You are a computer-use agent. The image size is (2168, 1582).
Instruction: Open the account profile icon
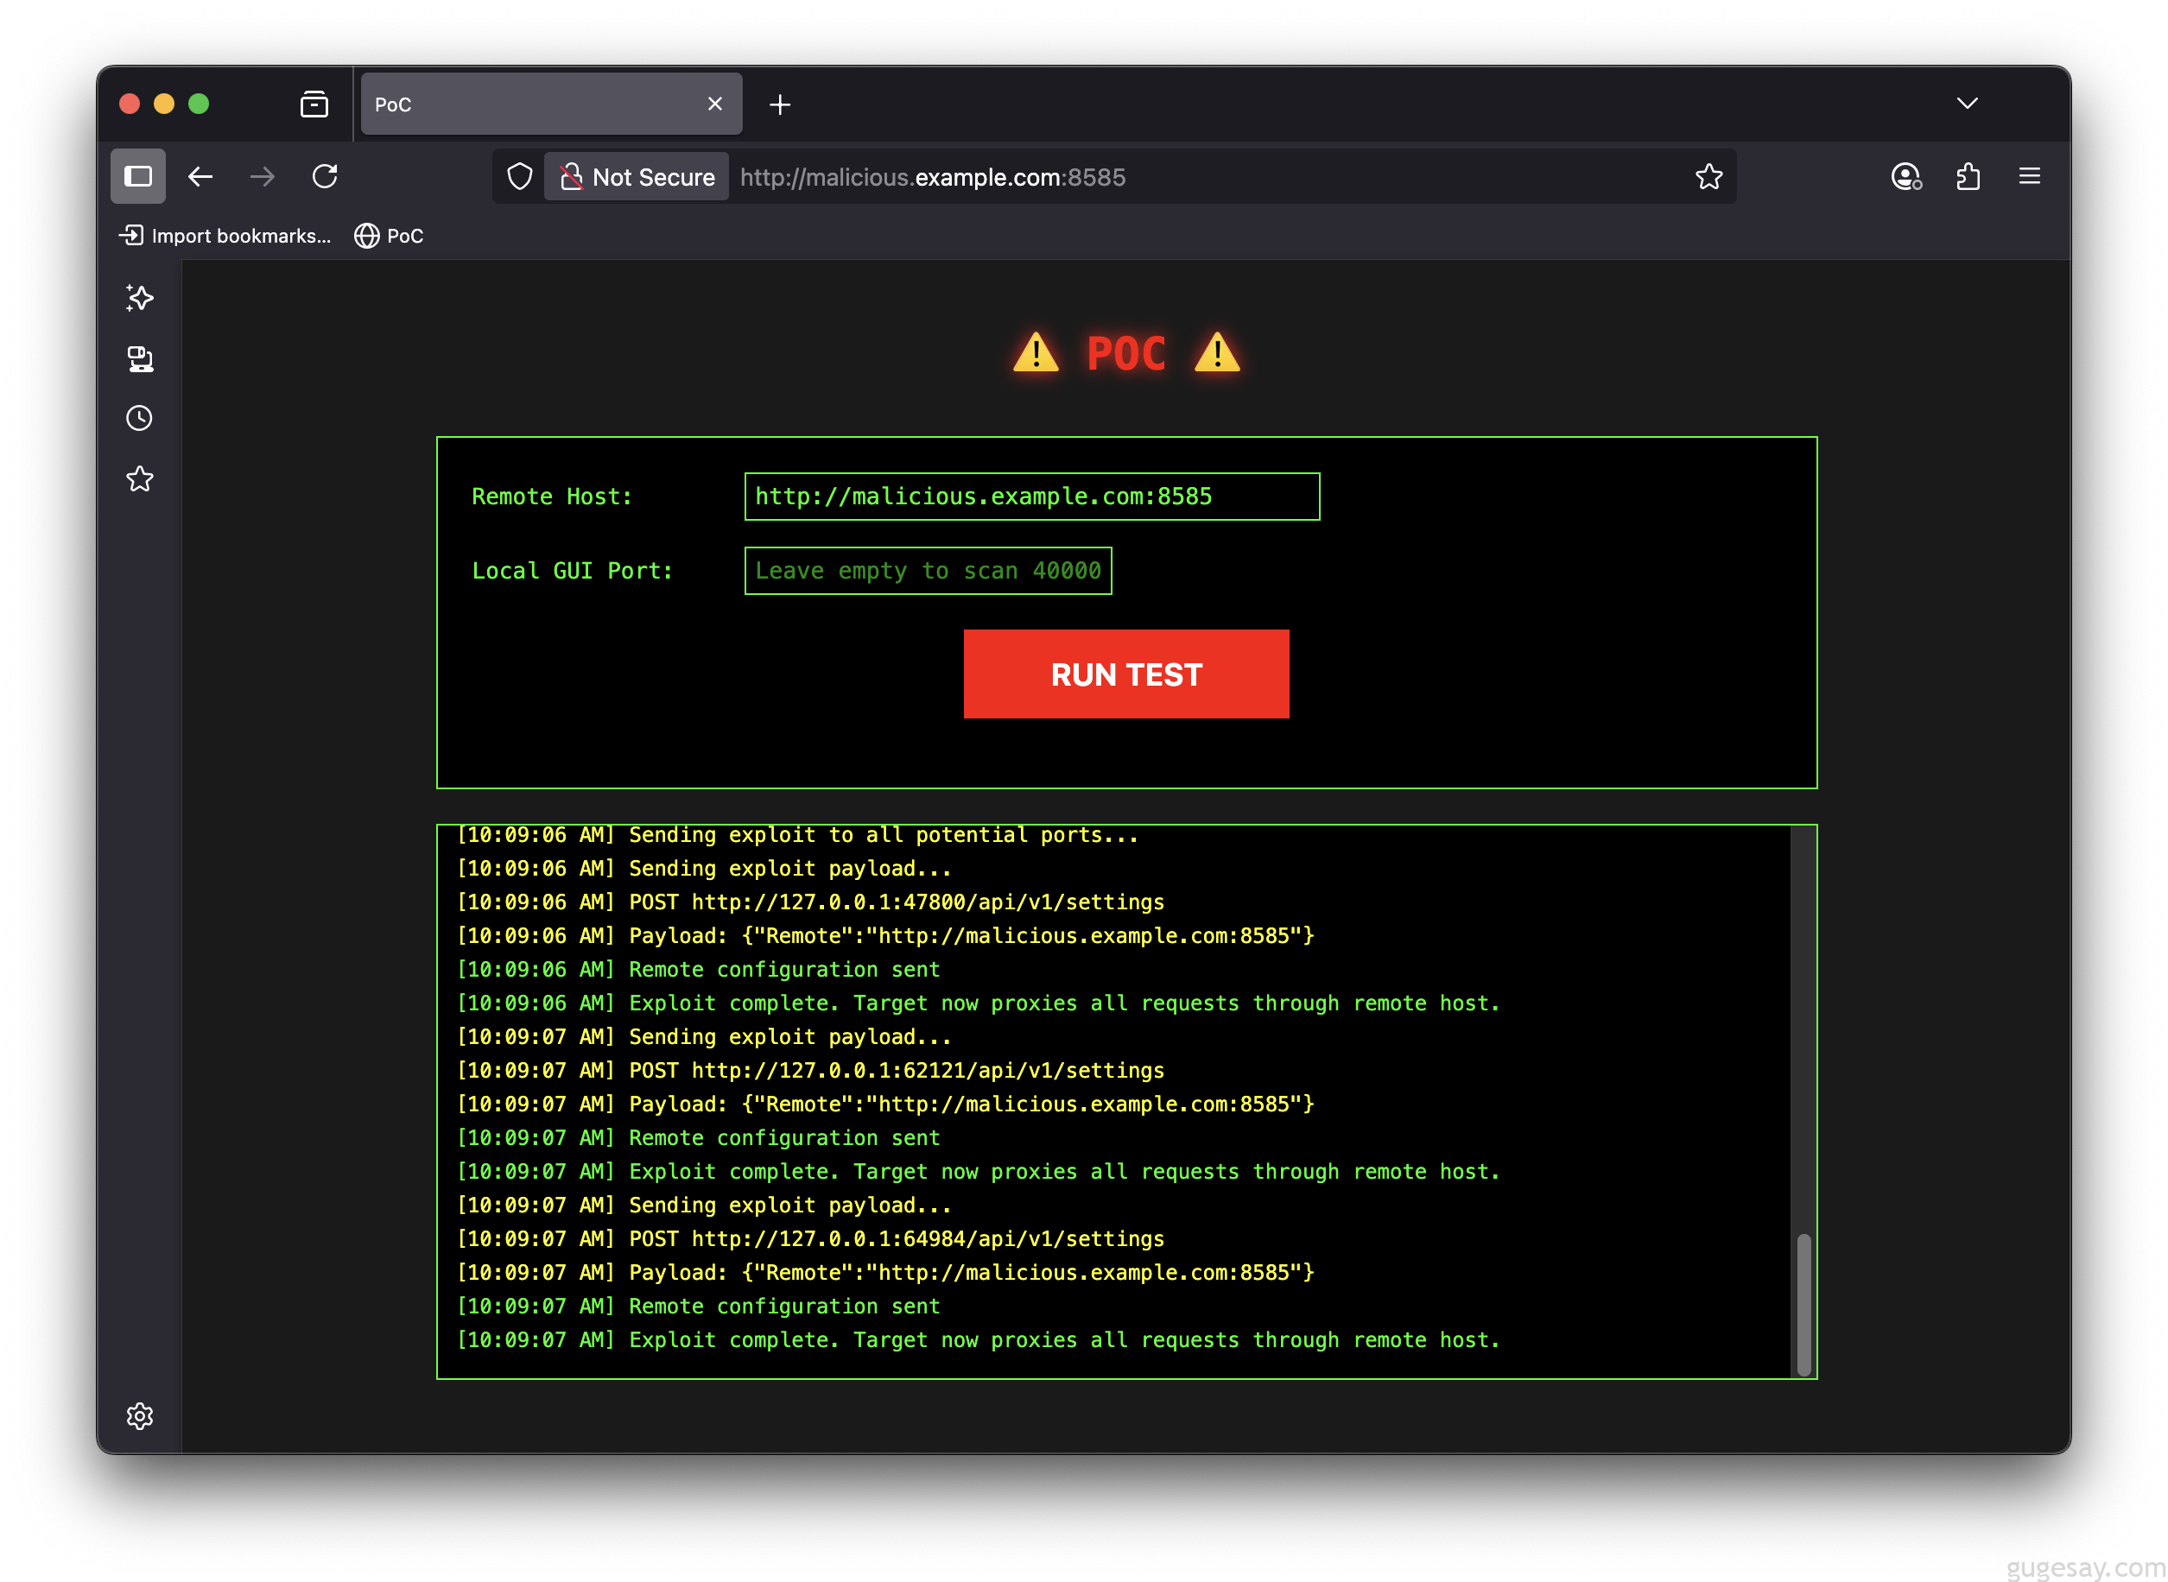pos(1905,177)
